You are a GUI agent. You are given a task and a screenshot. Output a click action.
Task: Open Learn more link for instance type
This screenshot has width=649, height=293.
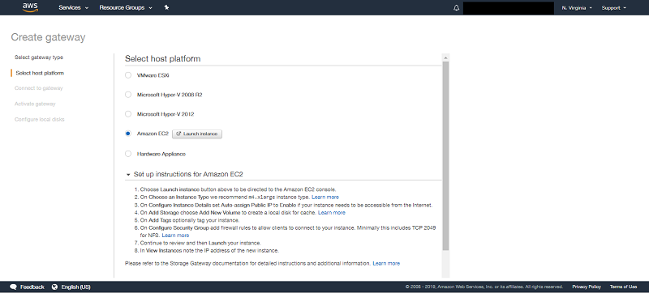click(325, 197)
